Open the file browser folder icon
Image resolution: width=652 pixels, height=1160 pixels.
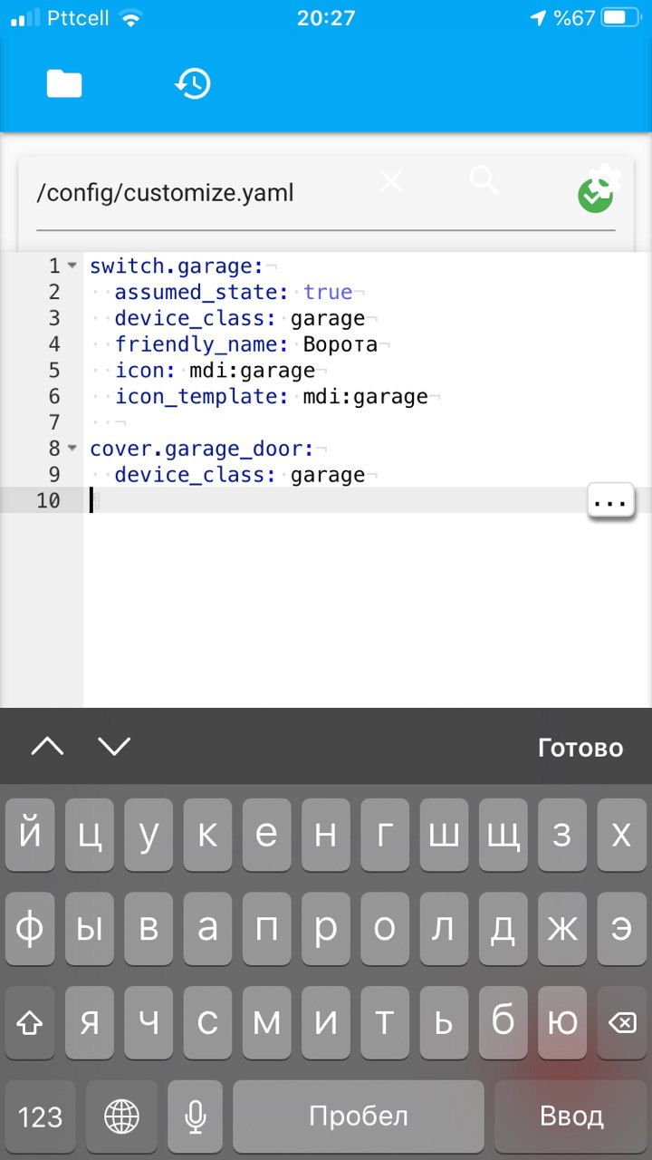[64, 83]
